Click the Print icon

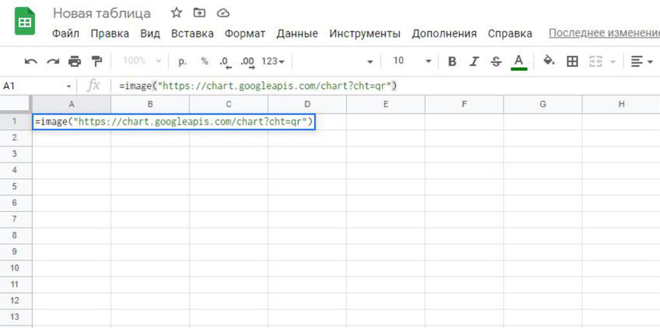click(x=75, y=61)
